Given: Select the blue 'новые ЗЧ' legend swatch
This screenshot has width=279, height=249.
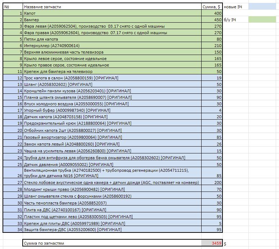Looking at the screenshot, I should point(262,6).
